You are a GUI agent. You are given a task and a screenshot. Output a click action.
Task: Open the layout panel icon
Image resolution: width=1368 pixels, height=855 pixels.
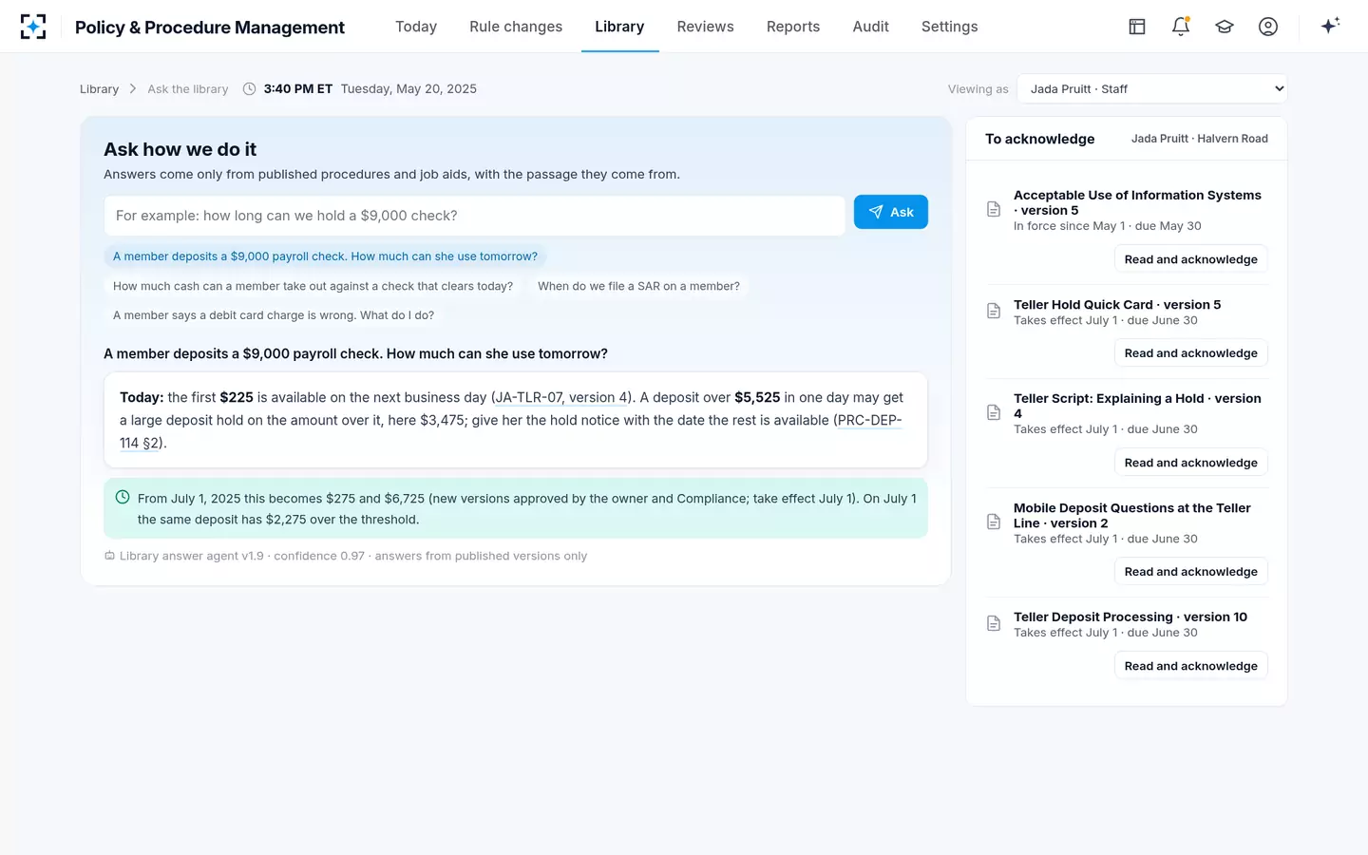[x=1137, y=27]
